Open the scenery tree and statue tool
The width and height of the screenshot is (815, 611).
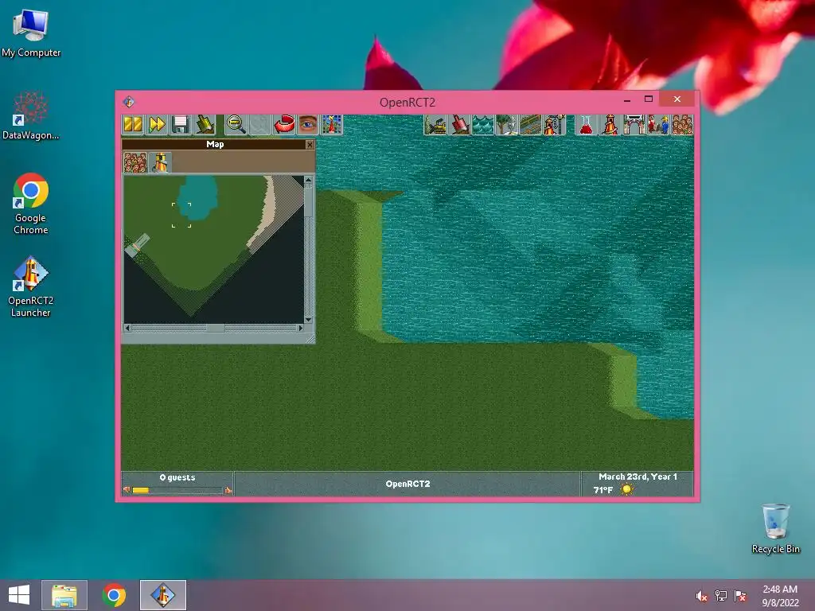[x=507, y=125]
